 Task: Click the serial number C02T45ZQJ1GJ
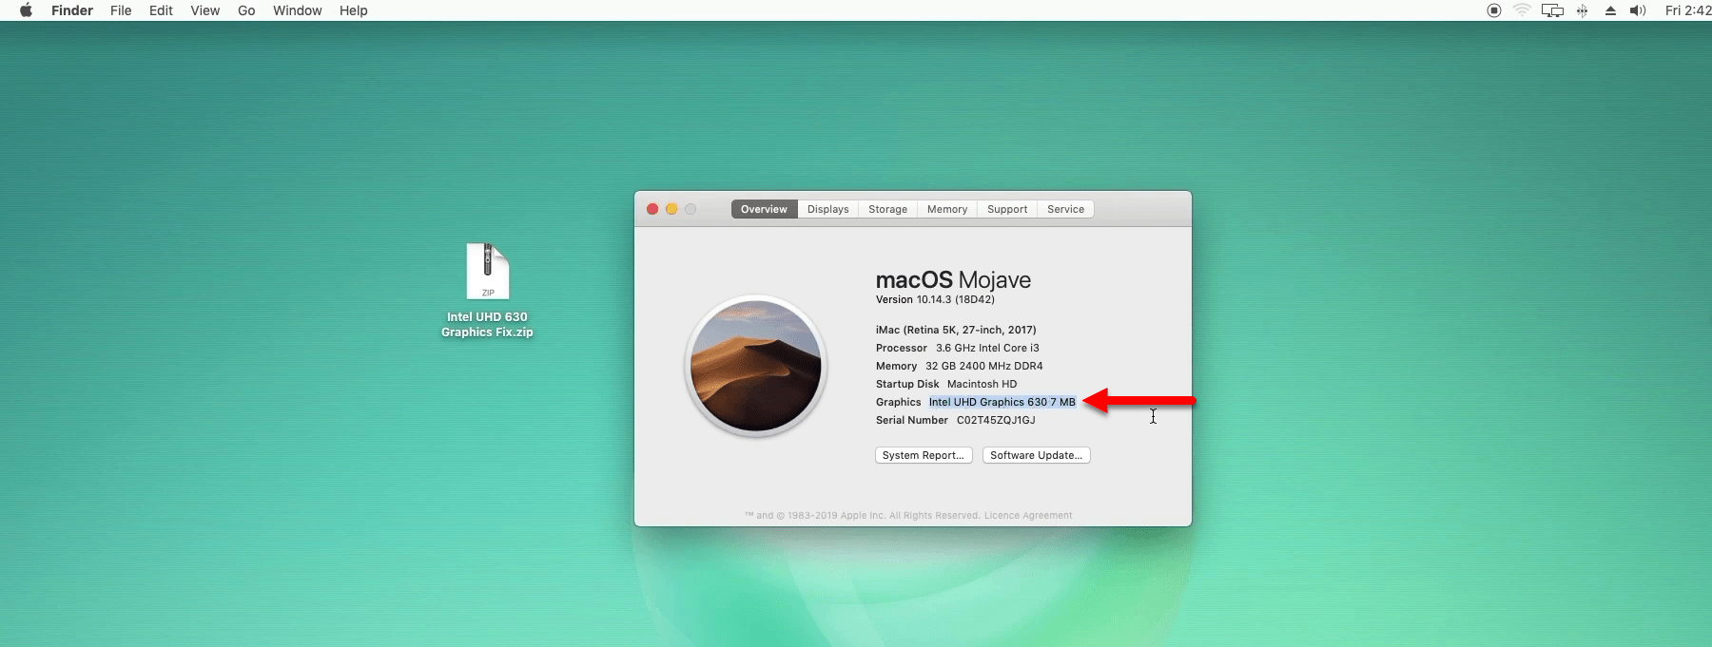(996, 420)
